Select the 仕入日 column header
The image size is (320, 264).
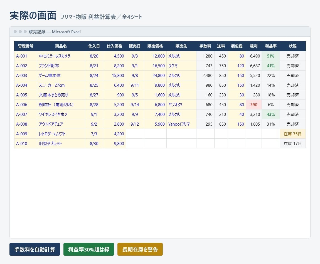point(94,46)
